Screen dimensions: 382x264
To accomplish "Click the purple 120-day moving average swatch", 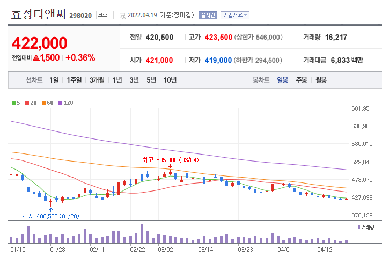I will [61, 103].
